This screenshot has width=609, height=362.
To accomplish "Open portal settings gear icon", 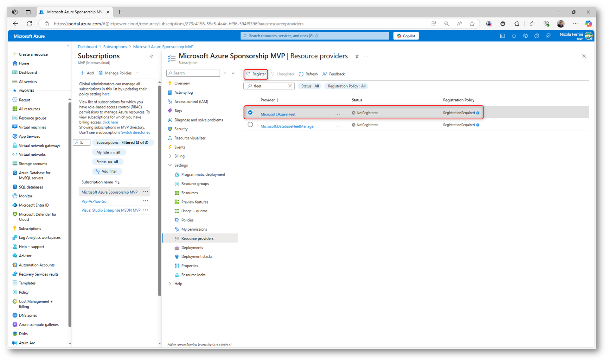I will [525, 36].
